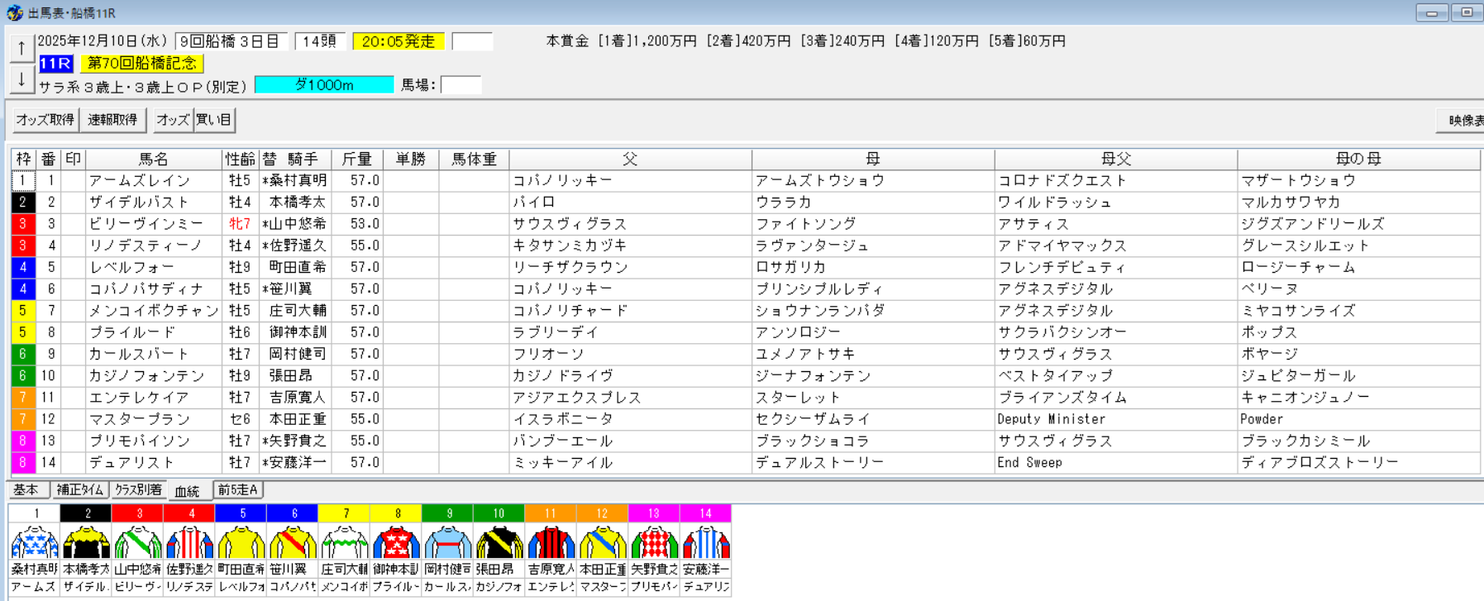This screenshot has height=601, width=1484.
Task: Click the jockey silk icon for horse 1
Action: coord(35,542)
